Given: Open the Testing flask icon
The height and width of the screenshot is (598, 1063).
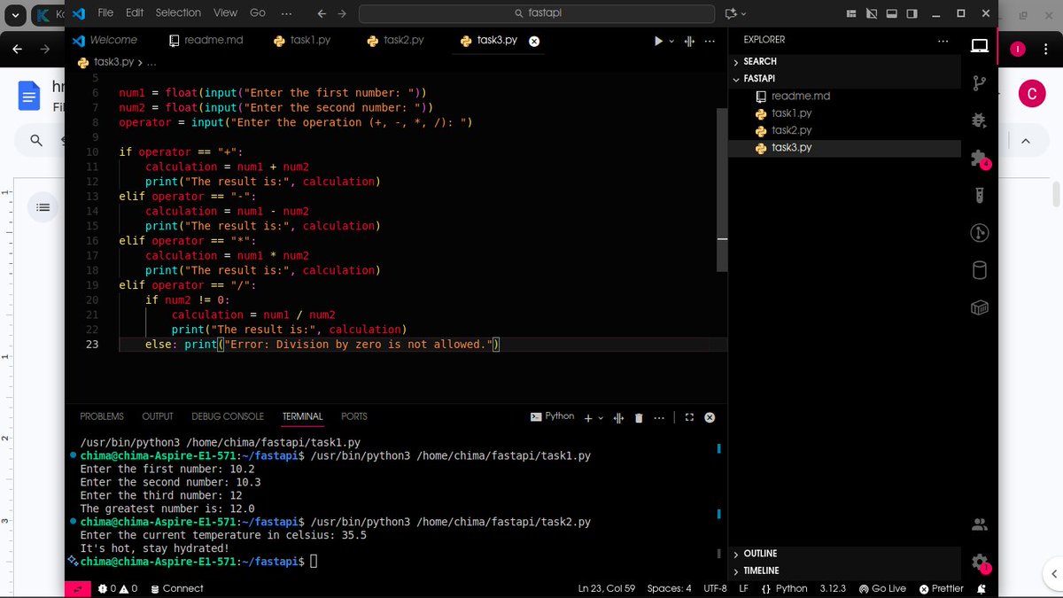Looking at the screenshot, I should point(979,195).
